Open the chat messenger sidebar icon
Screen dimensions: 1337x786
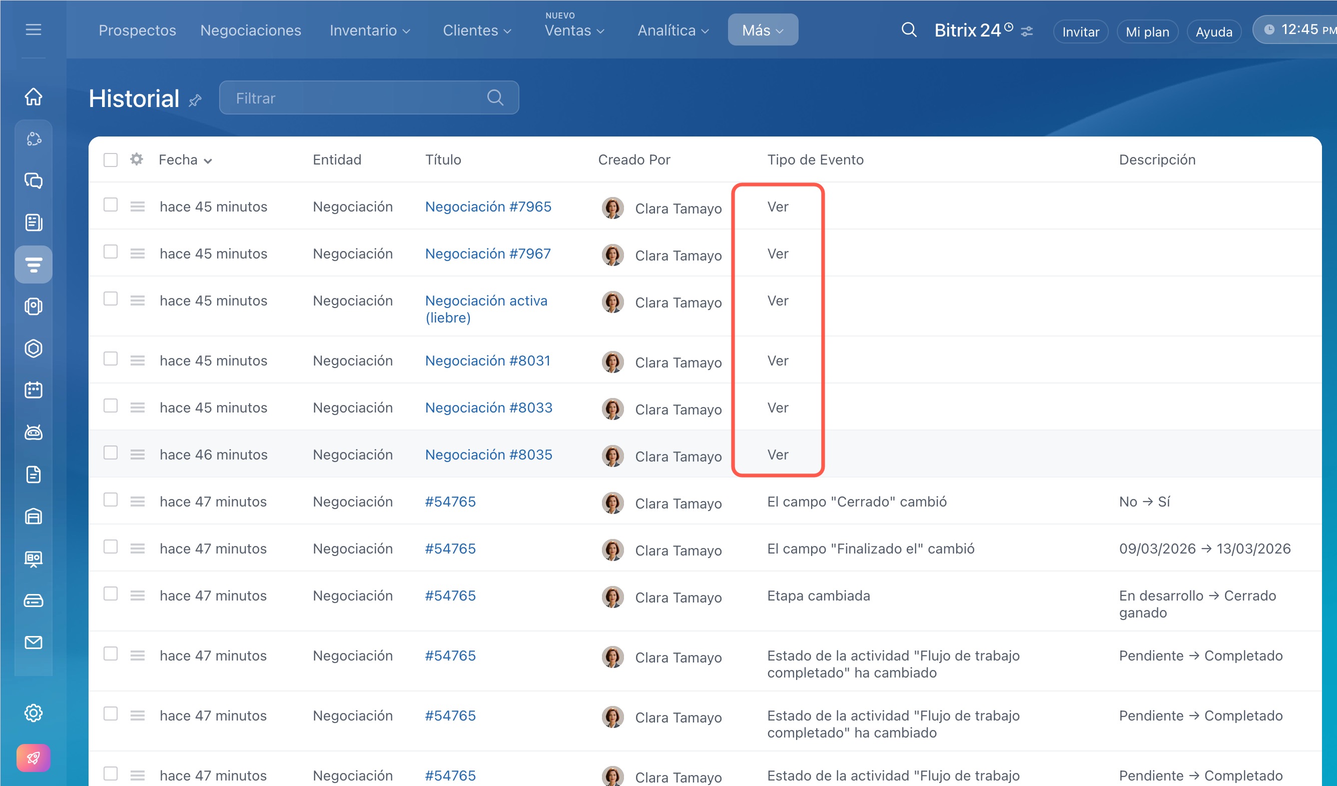tap(34, 180)
